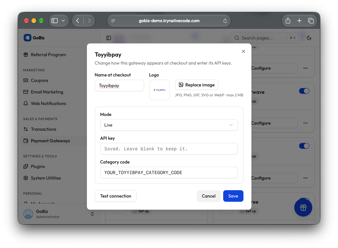Screen dimensions: 338x248
Task: Toggle the wave gateway switch
Action: (304, 91)
